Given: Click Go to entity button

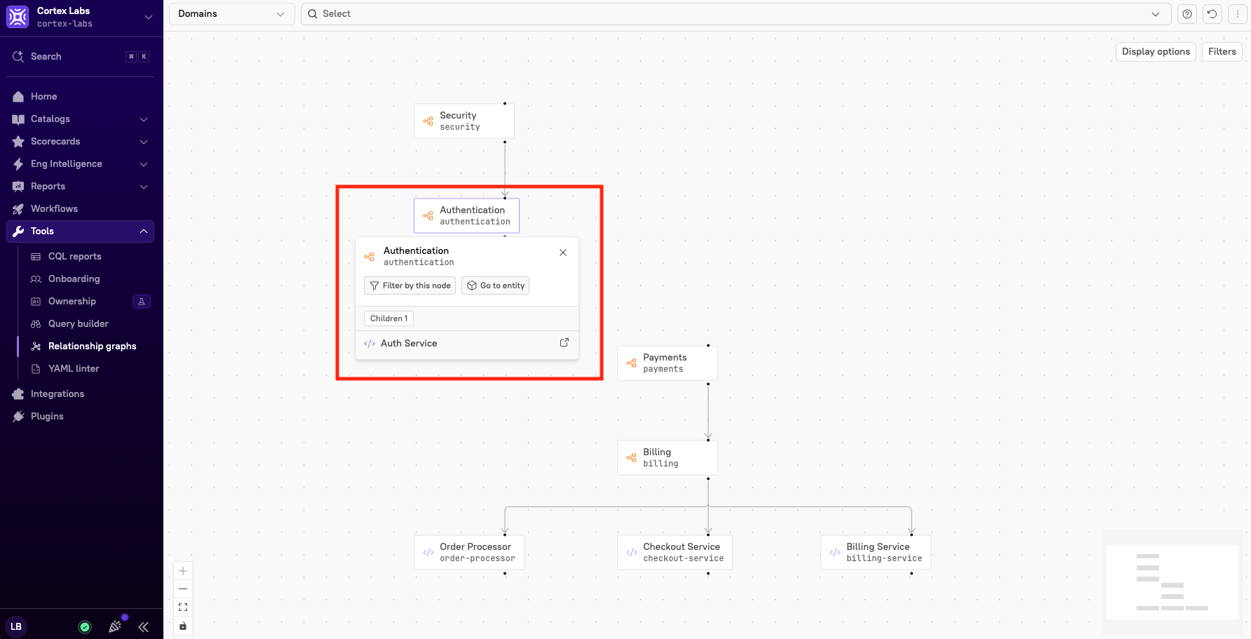Looking at the screenshot, I should pyautogui.click(x=496, y=285).
